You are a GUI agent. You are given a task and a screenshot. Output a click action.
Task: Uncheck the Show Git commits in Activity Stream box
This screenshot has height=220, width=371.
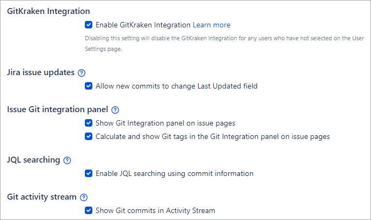tap(89, 210)
